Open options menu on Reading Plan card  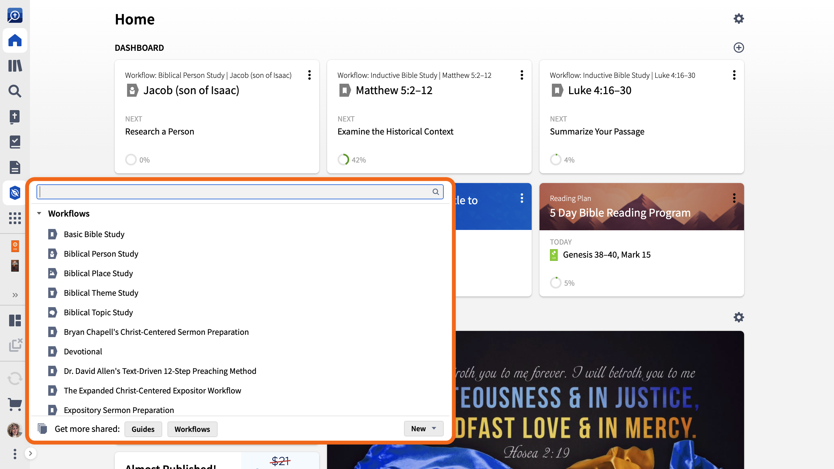pos(734,198)
